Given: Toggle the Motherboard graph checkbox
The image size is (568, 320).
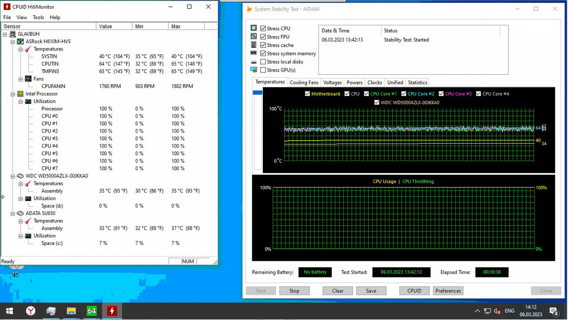Looking at the screenshot, I should click(x=307, y=94).
